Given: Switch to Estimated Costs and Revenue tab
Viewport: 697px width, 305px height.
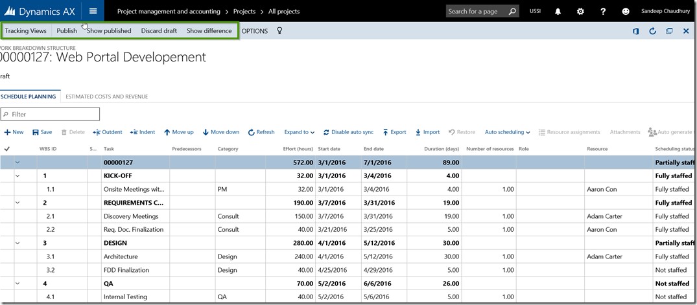Looking at the screenshot, I should click(107, 96).
